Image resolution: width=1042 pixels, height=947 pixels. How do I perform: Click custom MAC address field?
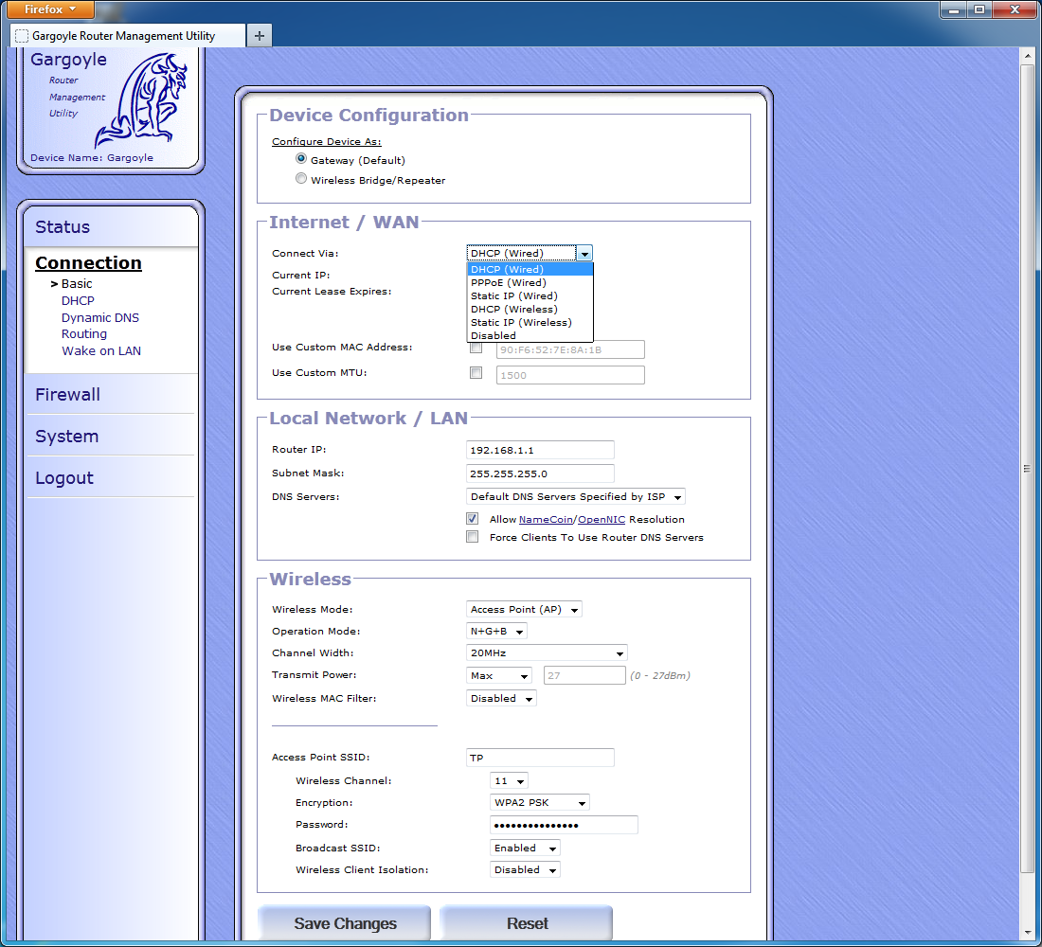[x=570, y=349]
